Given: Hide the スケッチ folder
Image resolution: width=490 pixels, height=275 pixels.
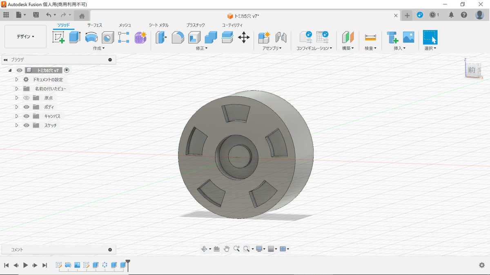Looking at the screenshot, I should 27,125.
